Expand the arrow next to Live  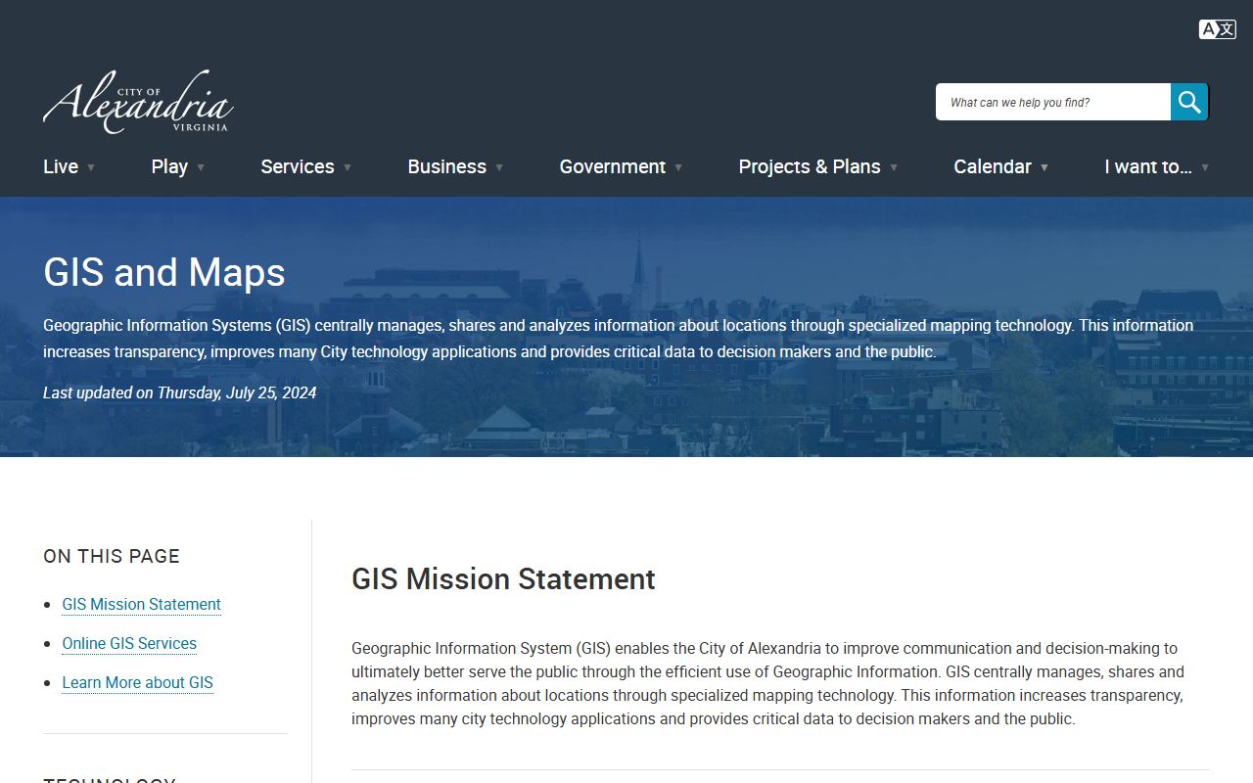tap(91, 167)
